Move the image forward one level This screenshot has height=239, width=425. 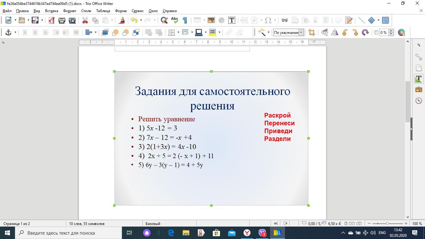[115, 32]
